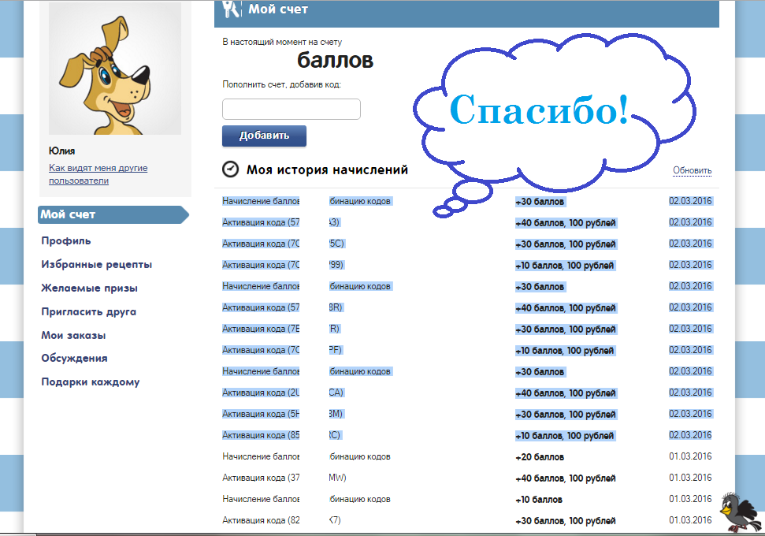Screen dimensions: 765x536
Task: Open Мои заказы in the sidebar
Action: point(76,334)
